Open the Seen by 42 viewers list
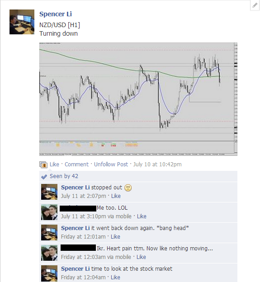Screen dimensions: 260x282 coord(64,176)
